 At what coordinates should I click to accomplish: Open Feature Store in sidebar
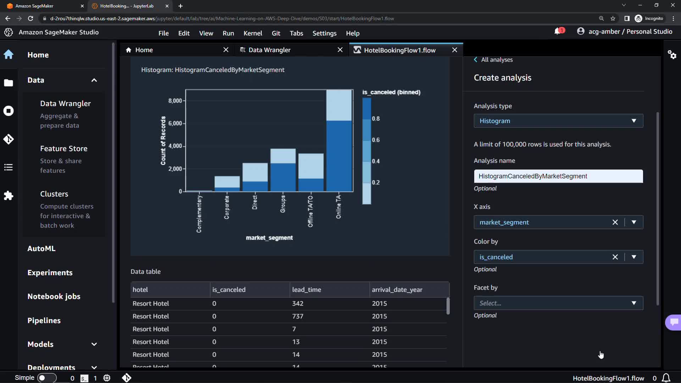[x=64, y=149]
